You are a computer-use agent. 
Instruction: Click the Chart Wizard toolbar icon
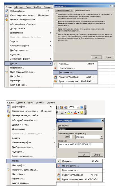(x=61, y=107)
